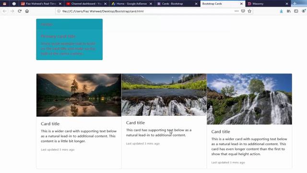Image resolution: width=307 pixels, height=173 pixels.
Task: Open library bookmarks and history
Action: click(x=289, y=11)
